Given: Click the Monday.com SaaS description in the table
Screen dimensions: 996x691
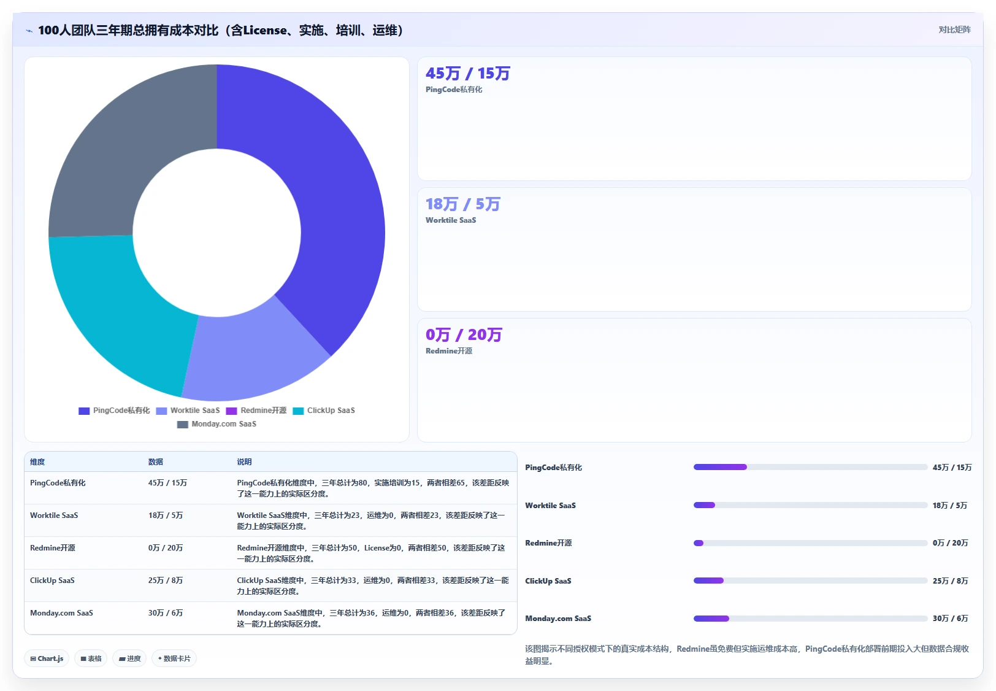Looking at the screenshot, I should tap(371, 619).
